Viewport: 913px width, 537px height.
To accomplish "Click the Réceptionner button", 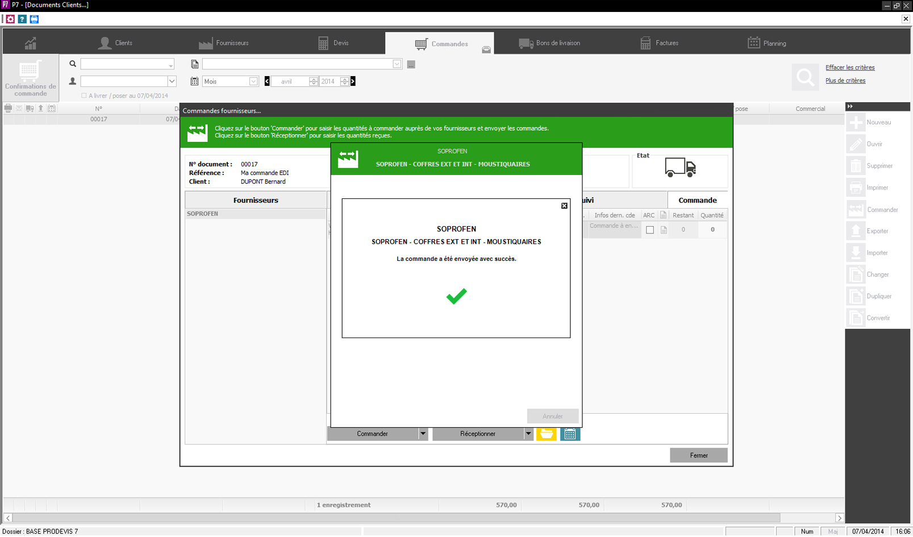I will [478, 434].
